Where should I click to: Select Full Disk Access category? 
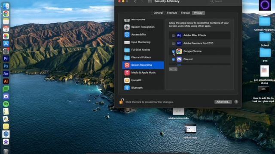click(x=143, y=50)
